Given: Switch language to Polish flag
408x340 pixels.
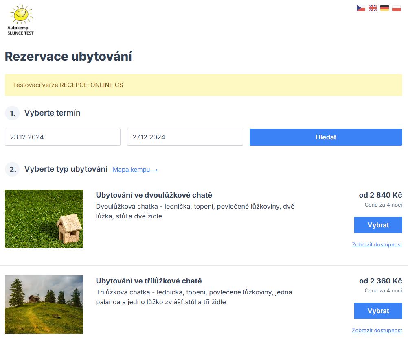Looking at the screenshot, I should [396, 8].
